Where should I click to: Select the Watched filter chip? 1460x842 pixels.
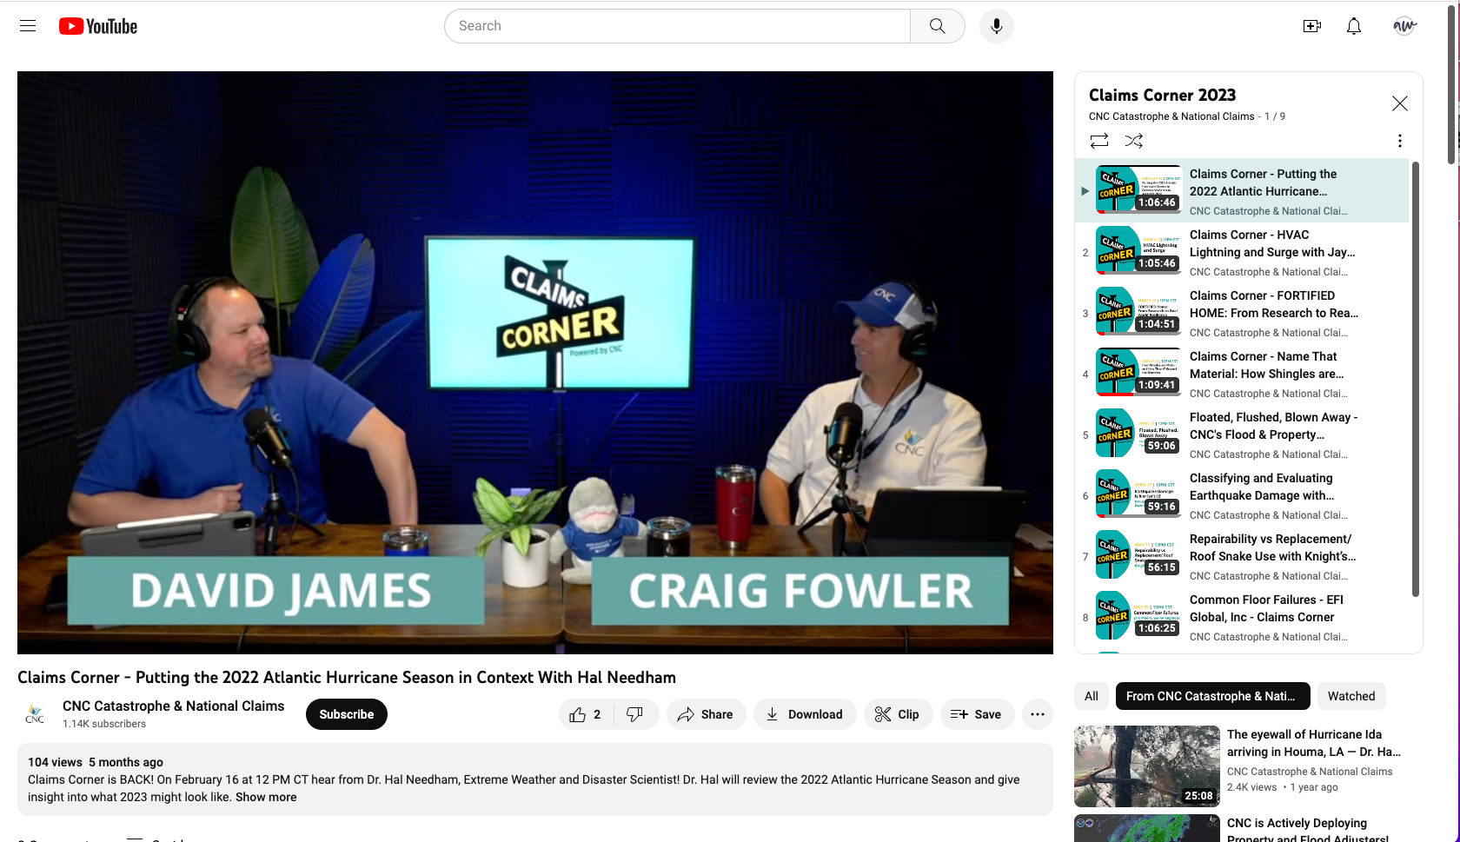[1351, 696]
